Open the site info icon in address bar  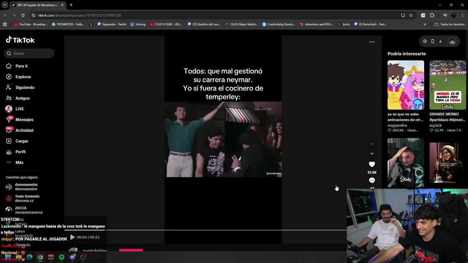[33, 15]
